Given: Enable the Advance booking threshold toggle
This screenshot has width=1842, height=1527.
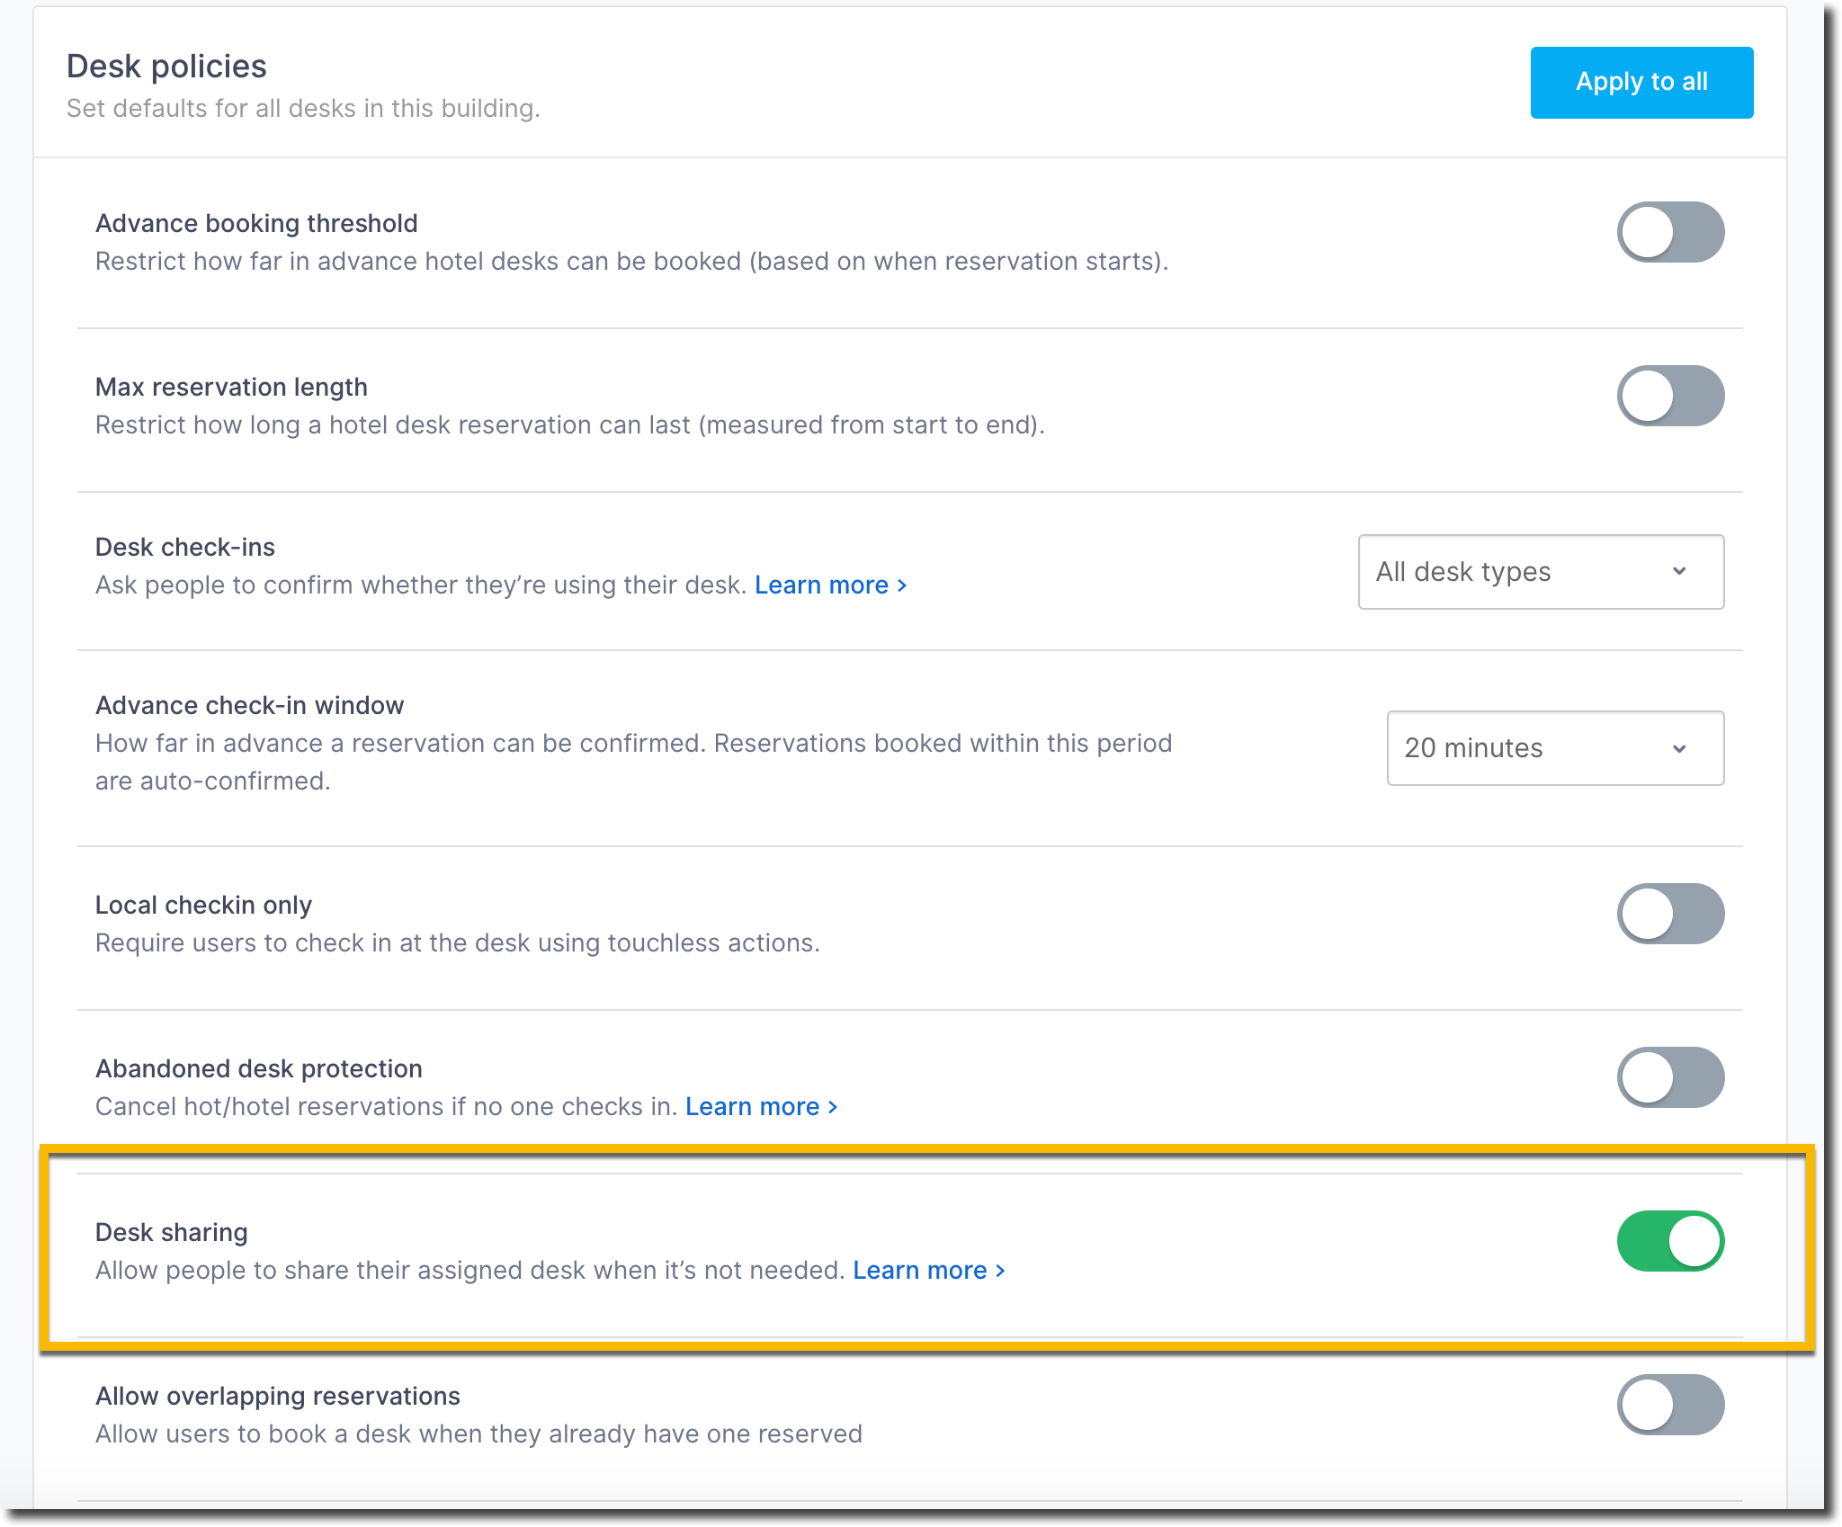Looking at the screenshot, I should pos(1670,232).
